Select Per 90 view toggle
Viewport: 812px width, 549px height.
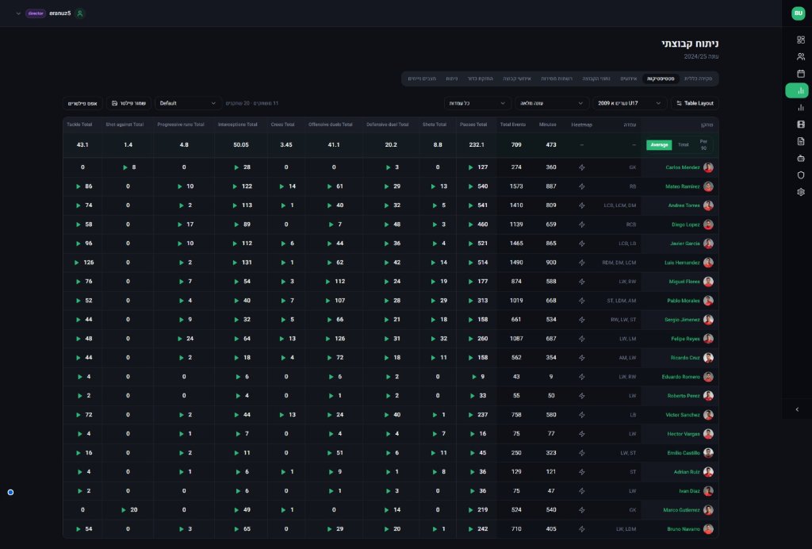click(x=703, y=145)
